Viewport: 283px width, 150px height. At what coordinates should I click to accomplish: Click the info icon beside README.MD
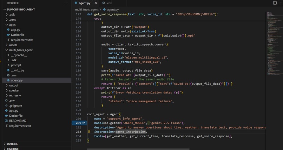point(6,121)
